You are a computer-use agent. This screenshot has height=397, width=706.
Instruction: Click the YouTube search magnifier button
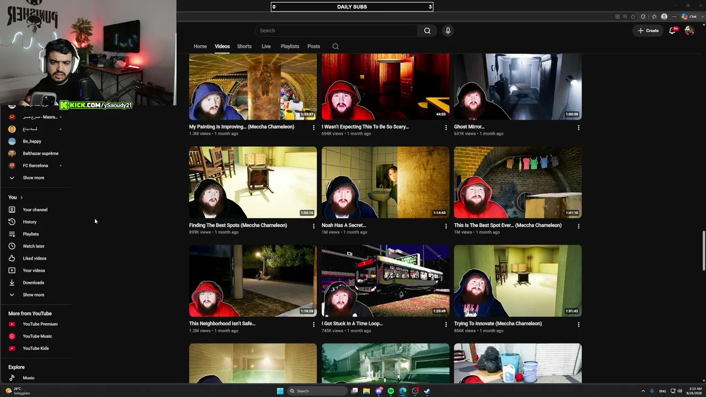(427, 31)
